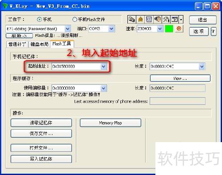Expand the 起始地址 address dropdown arrow
222x175 pixels.
[103, 67]
